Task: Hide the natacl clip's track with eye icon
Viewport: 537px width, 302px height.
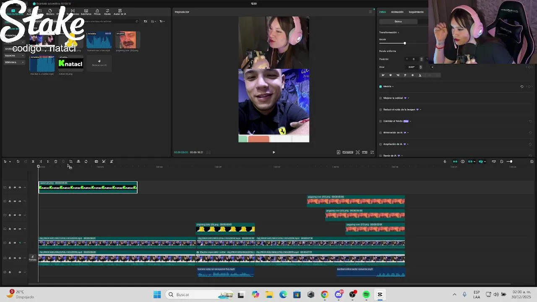Action: coord(15,187)
